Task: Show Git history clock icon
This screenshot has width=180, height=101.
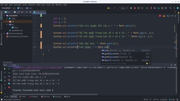Action: [x=162, y=8]
